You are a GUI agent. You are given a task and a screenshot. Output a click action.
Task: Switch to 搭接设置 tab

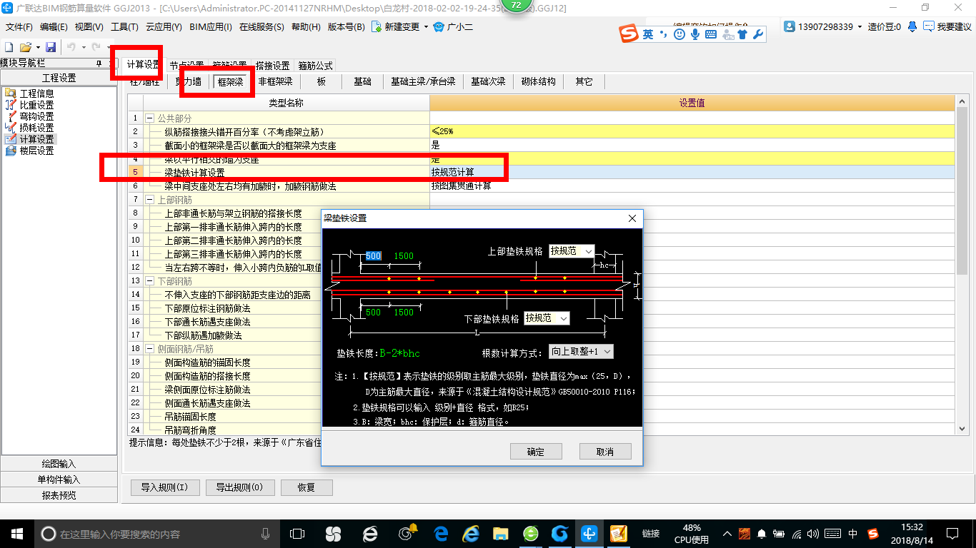(272, 66)
